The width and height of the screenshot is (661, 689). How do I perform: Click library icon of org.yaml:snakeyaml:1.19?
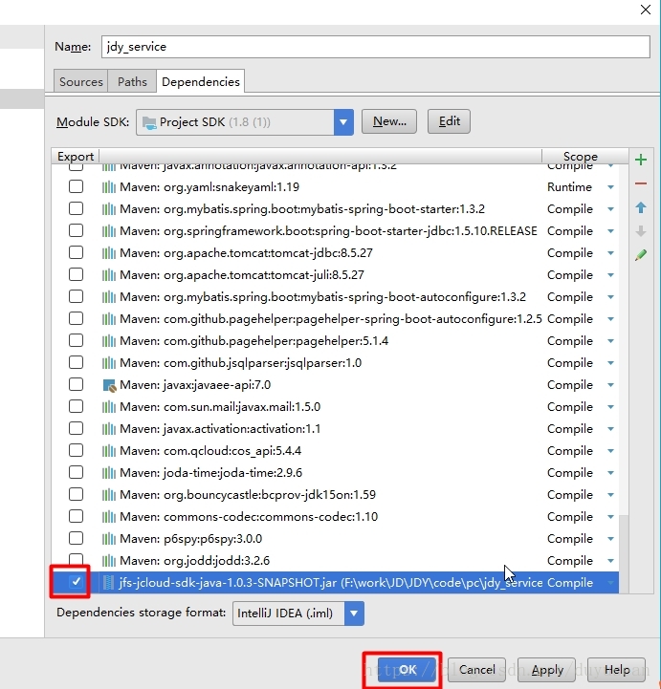[109, 187]
